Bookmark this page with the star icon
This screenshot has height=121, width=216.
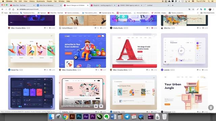[x=193, y=9]
